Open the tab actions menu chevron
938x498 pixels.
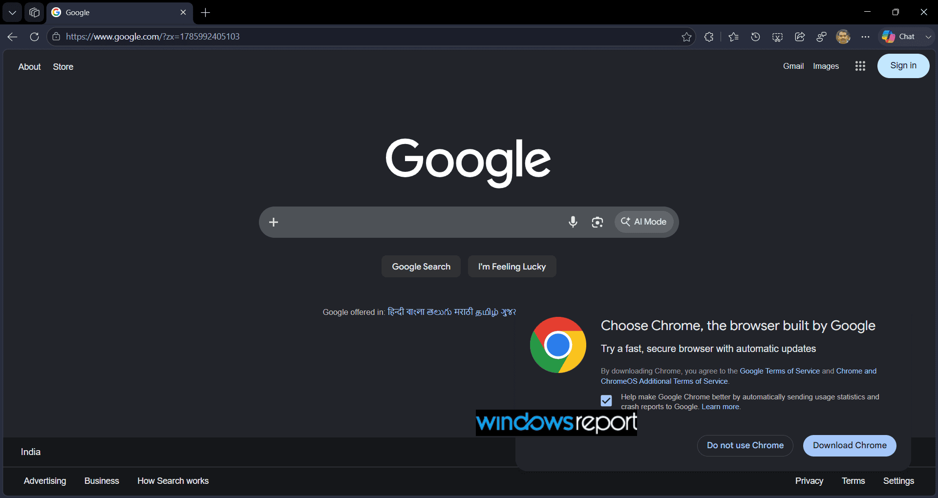[x=12, y=13]
